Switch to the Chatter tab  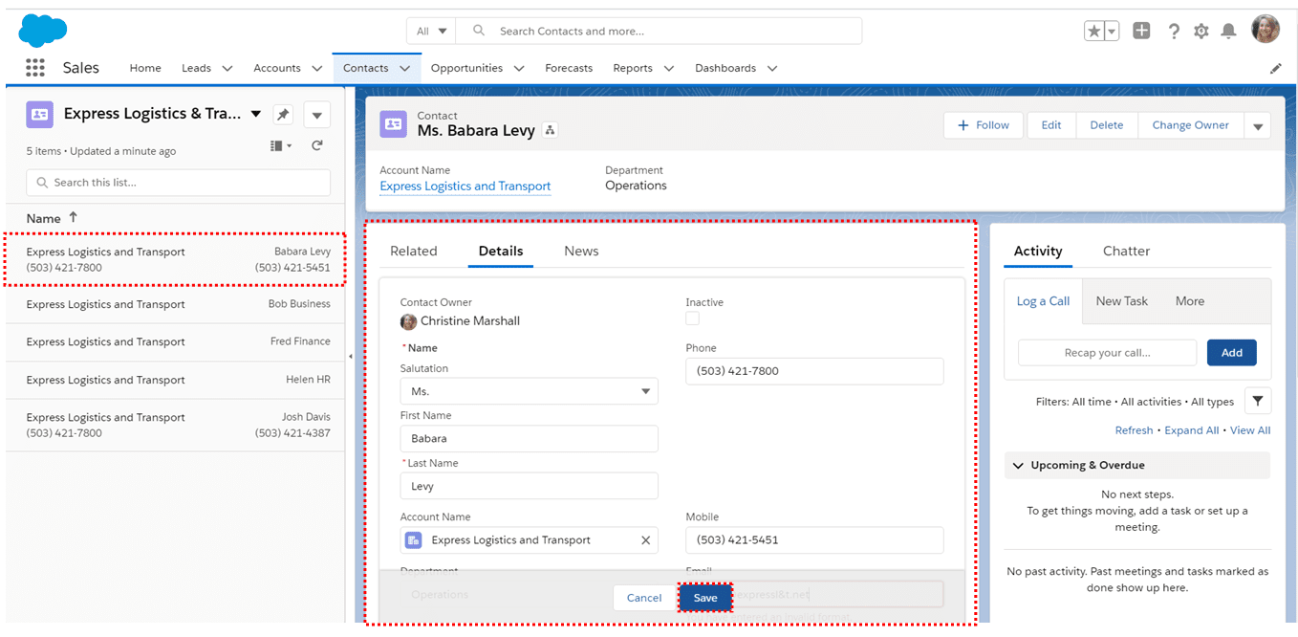(x=1126, y=251)
